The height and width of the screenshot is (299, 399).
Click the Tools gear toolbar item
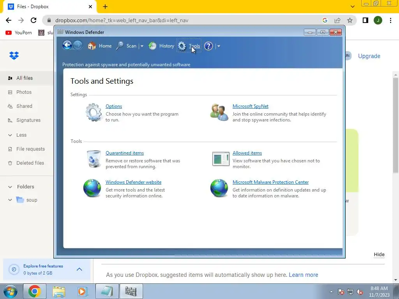pos(189,46)
